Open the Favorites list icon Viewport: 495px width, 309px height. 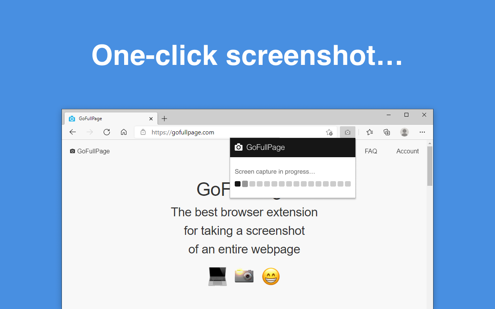370,132
